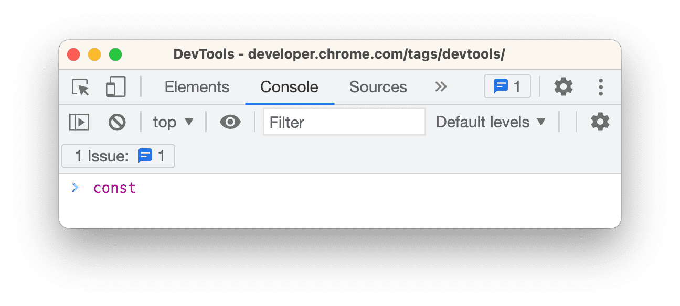Image resolution: width=680 pixels, height=306 pixels.
Task: Open the top frame context dropdown
Action: tap(173, 122)
